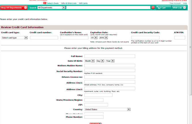192x124 pixels.
Task: Click the Today's Deals gift icon
Action: coord(45,3)
